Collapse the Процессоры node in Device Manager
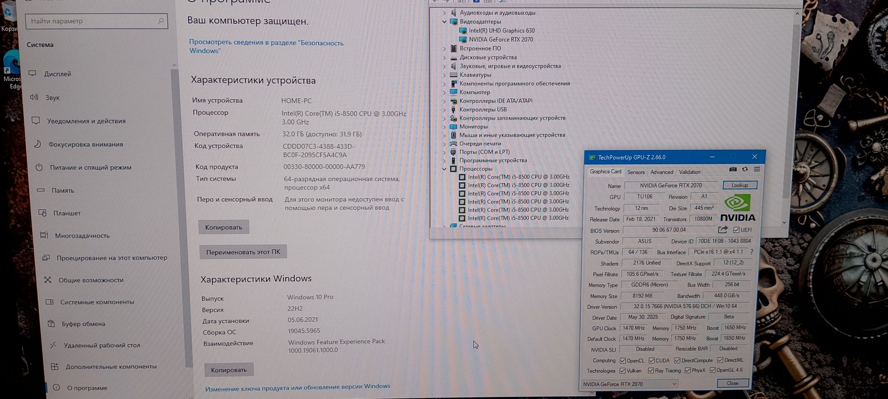The height and width of the screenshot is (399, 888). coord(444,169)
